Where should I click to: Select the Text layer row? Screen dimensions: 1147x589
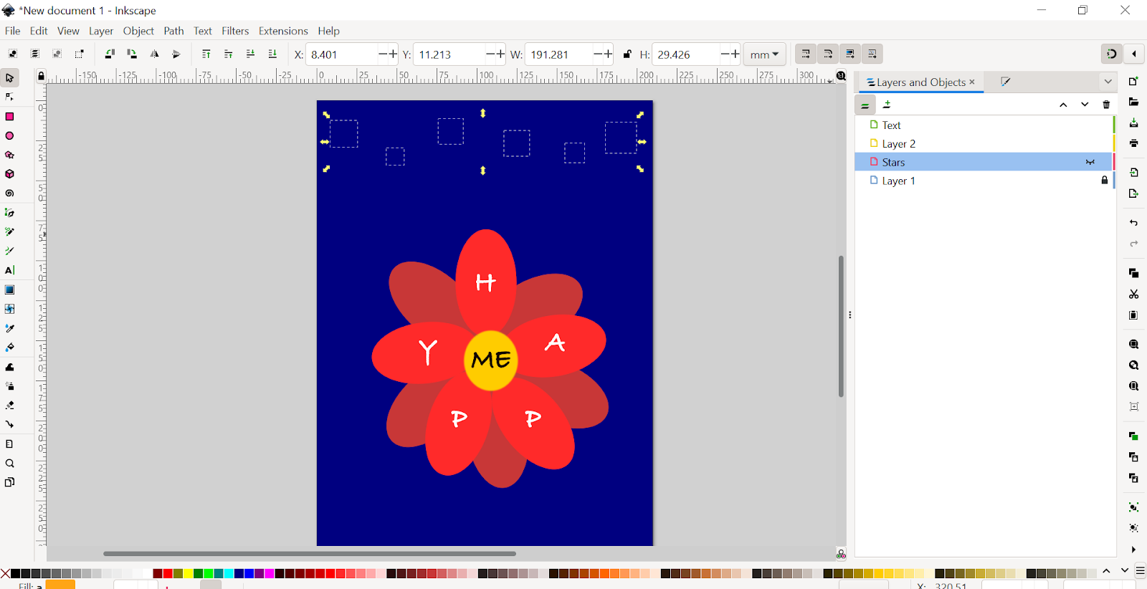[x=984, y=125]
